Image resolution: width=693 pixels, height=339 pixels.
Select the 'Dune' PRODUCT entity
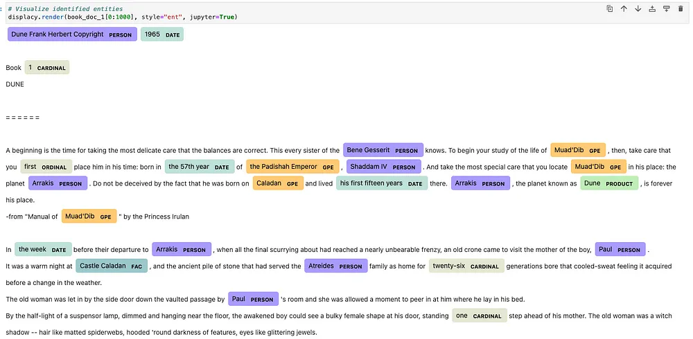609,183
